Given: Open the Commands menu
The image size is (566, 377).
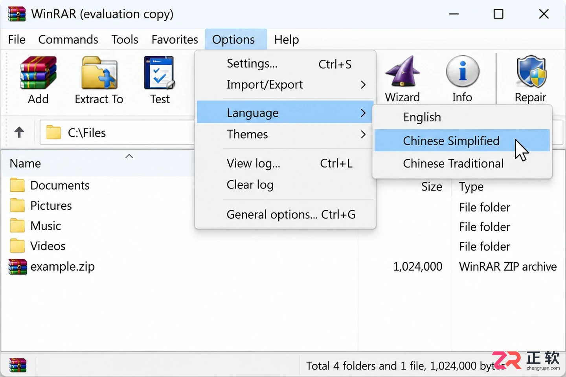Looking at the screenshot, I should click(68, 39).
